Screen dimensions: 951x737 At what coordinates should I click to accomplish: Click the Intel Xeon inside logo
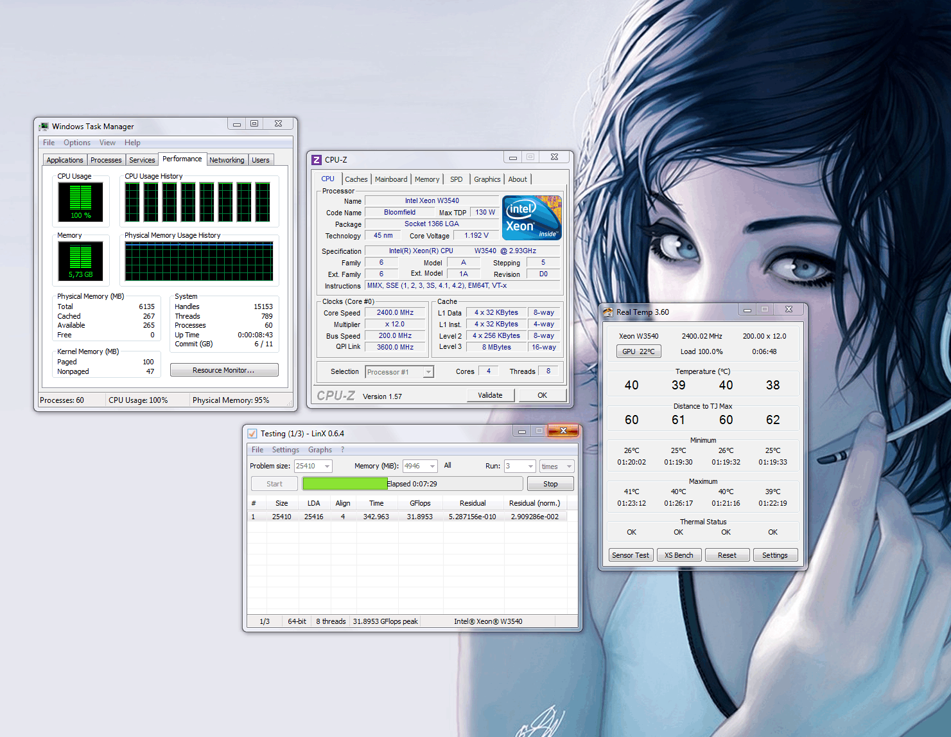(532, 218)
